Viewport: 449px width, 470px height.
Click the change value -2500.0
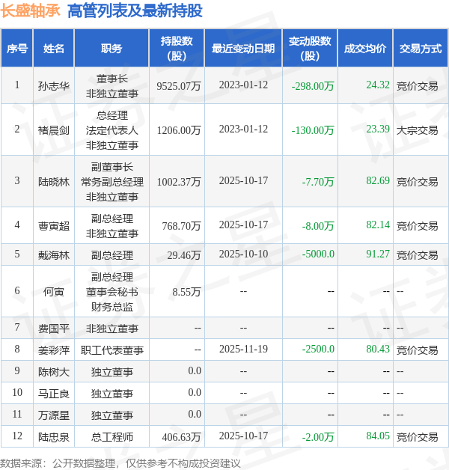[318, 349]
